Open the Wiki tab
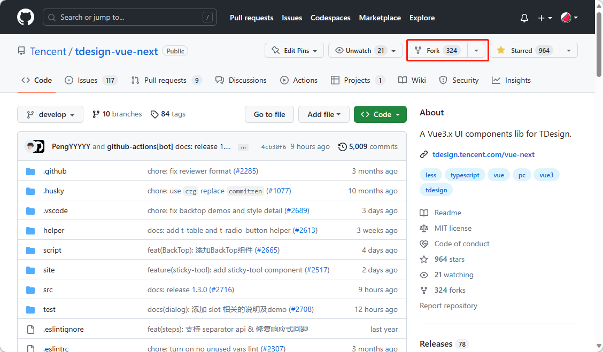The height and width of the screenshot is (352, 603). [x=412, y=80]
